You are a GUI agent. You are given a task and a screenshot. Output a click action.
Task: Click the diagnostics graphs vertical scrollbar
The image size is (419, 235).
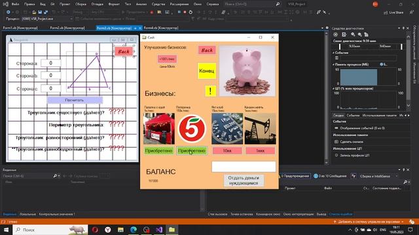pos(408,70)
